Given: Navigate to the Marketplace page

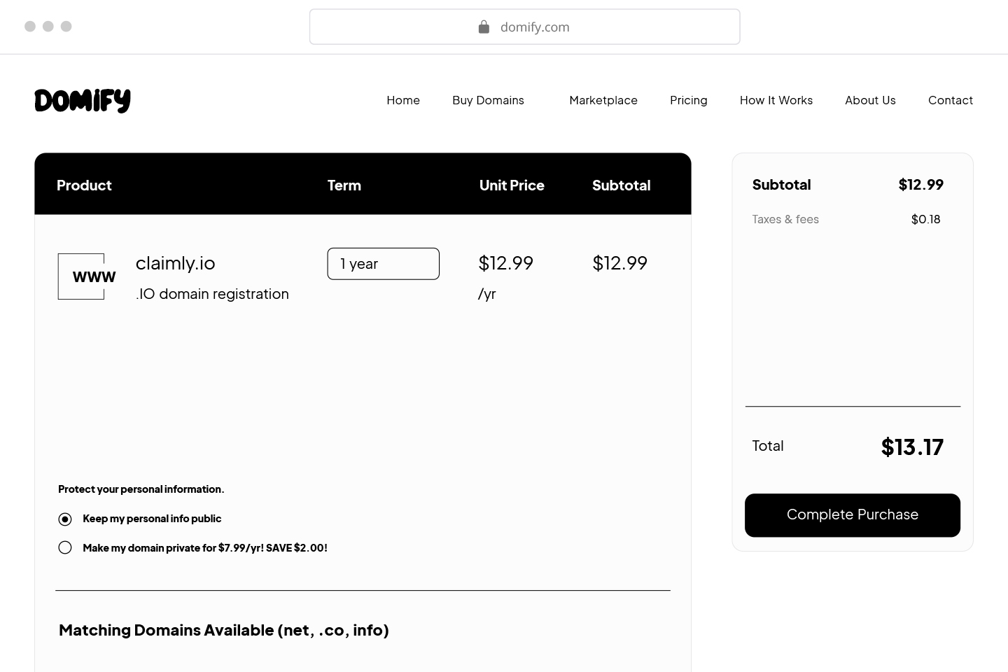Looking at the screenshot, I should coord(603,100).
